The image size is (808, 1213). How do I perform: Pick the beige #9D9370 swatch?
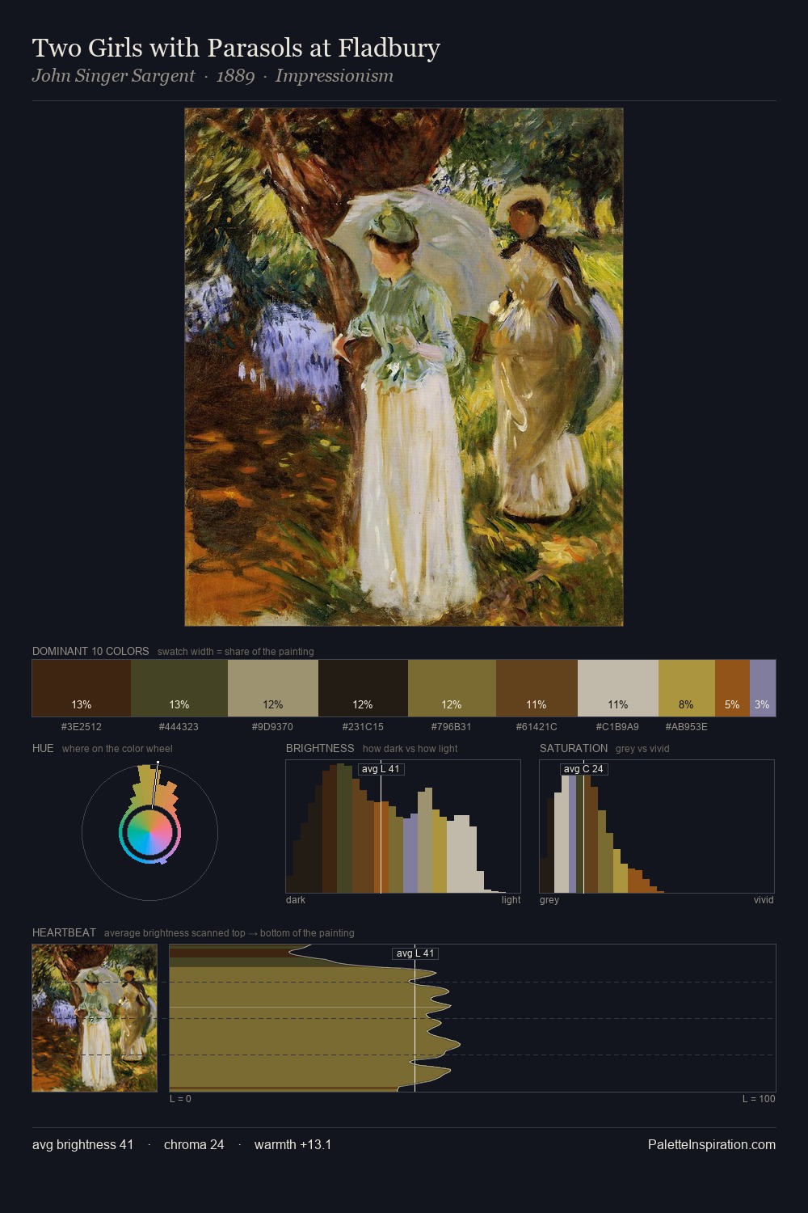pos(273,688)
